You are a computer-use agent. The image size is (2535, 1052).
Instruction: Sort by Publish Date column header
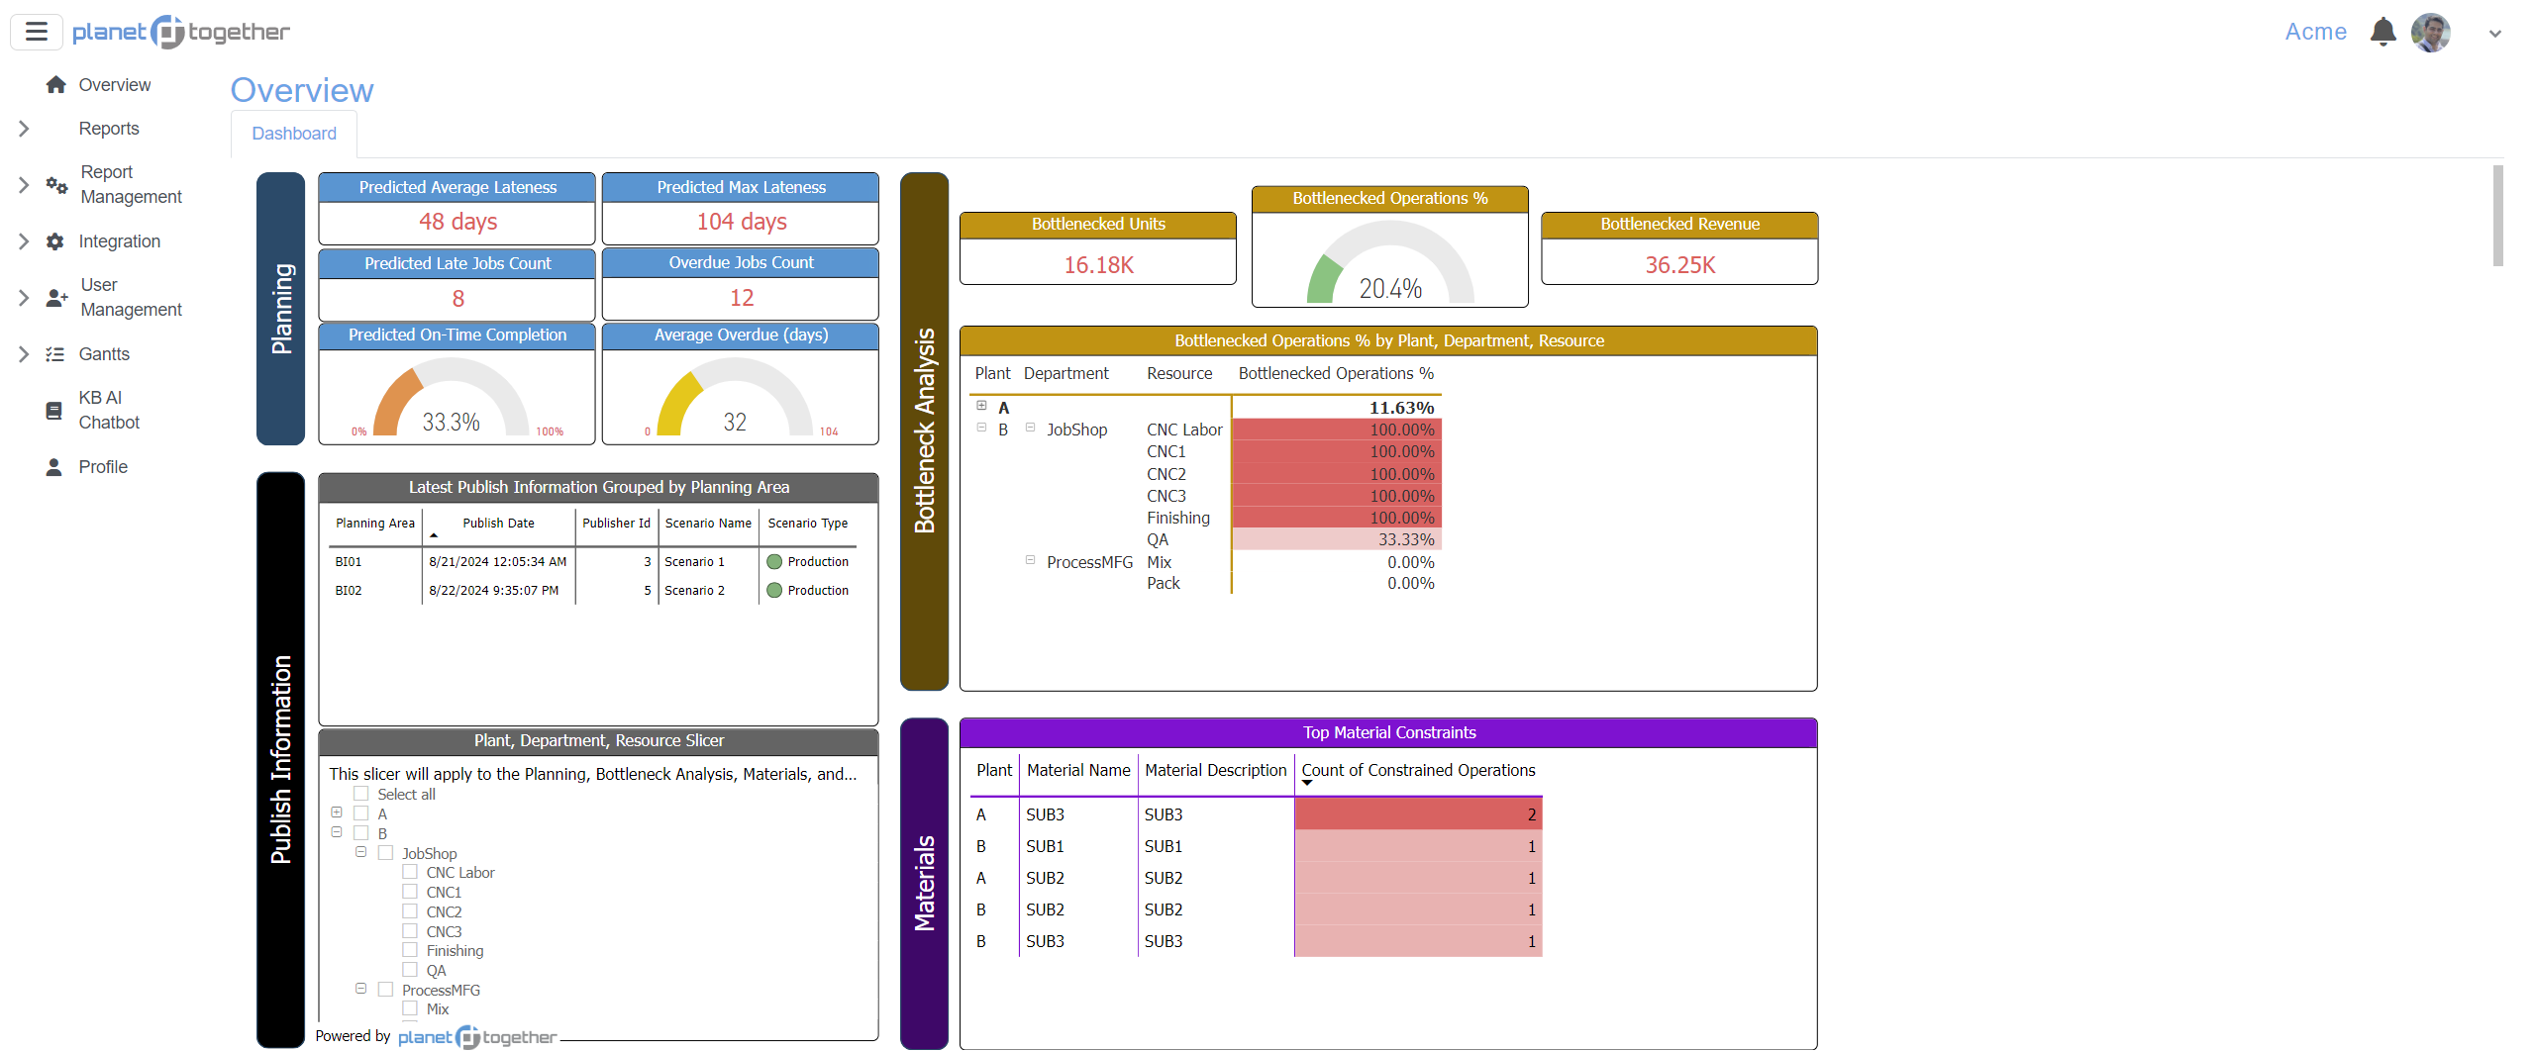click(498, 524)
